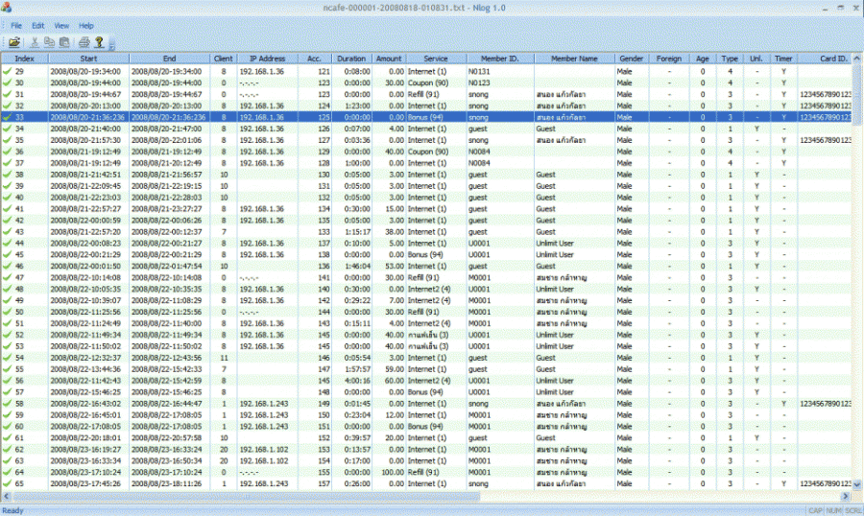The height and width of the screenshot is (516, 864).
Task: Click the vertical scrollbar up arrow
Action: coord(857,59)
